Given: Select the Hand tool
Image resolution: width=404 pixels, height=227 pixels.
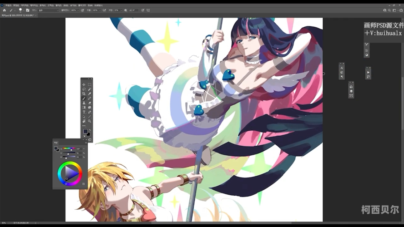Looking at the screenshot, I should [84, 121].
